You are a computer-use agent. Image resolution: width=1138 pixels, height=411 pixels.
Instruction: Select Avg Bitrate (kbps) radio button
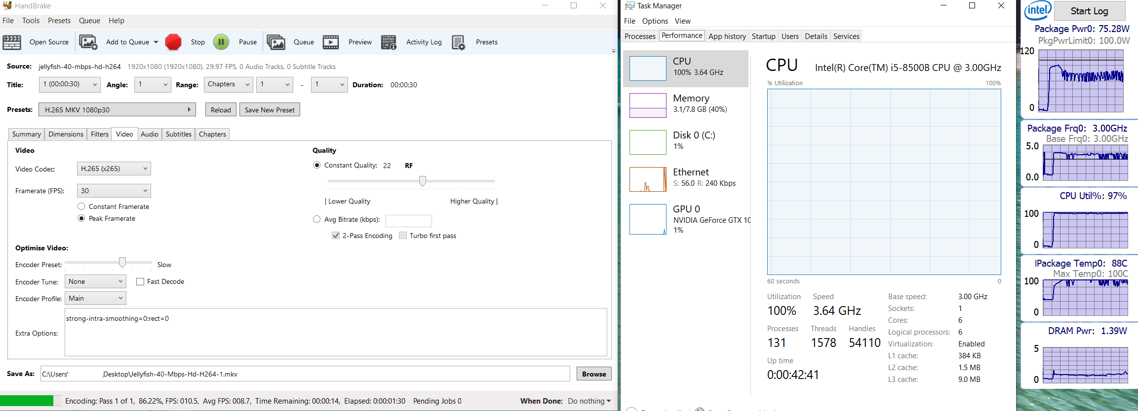317,219
